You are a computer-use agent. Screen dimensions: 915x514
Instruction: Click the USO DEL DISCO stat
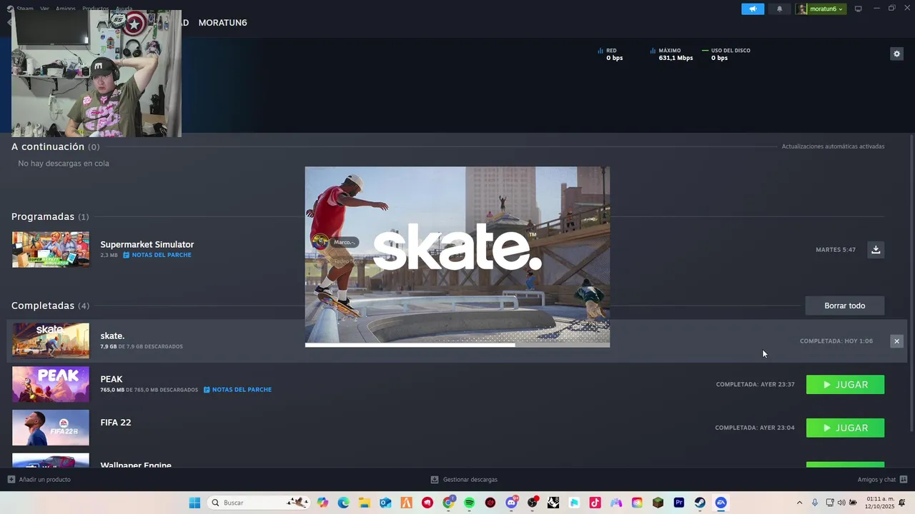pyautogui.click(x=726, y=54)
